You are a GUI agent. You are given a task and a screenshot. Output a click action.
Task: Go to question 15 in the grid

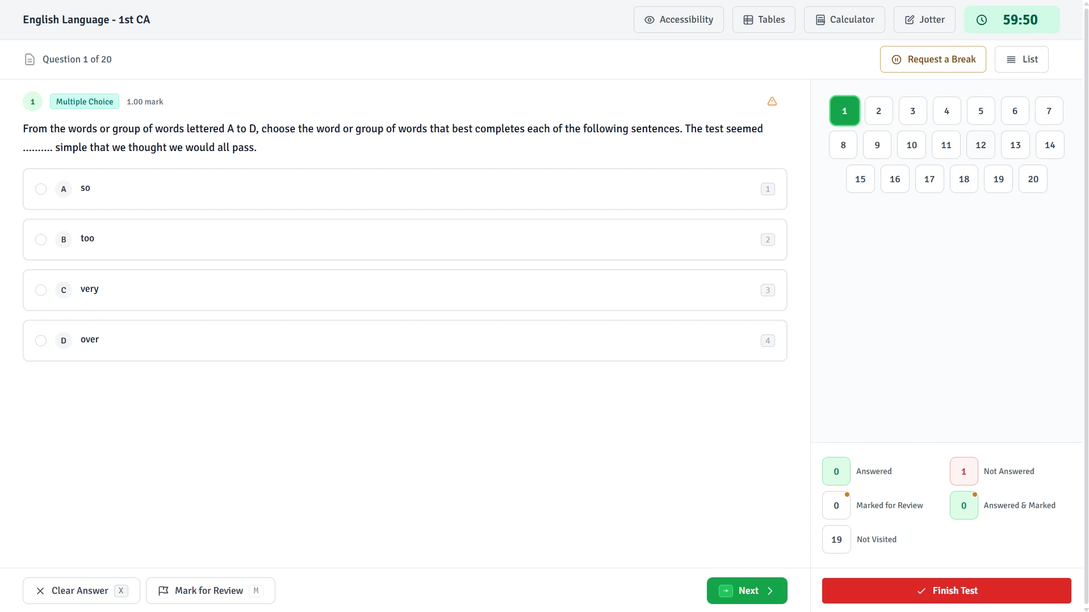[860, 179]
